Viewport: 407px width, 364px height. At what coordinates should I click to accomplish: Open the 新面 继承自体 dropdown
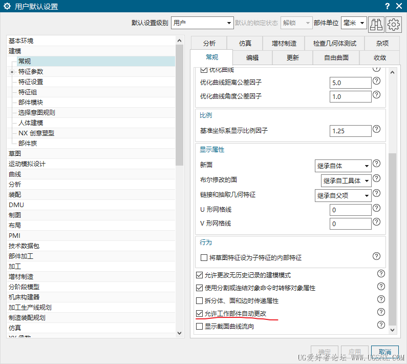pos(342,166)
